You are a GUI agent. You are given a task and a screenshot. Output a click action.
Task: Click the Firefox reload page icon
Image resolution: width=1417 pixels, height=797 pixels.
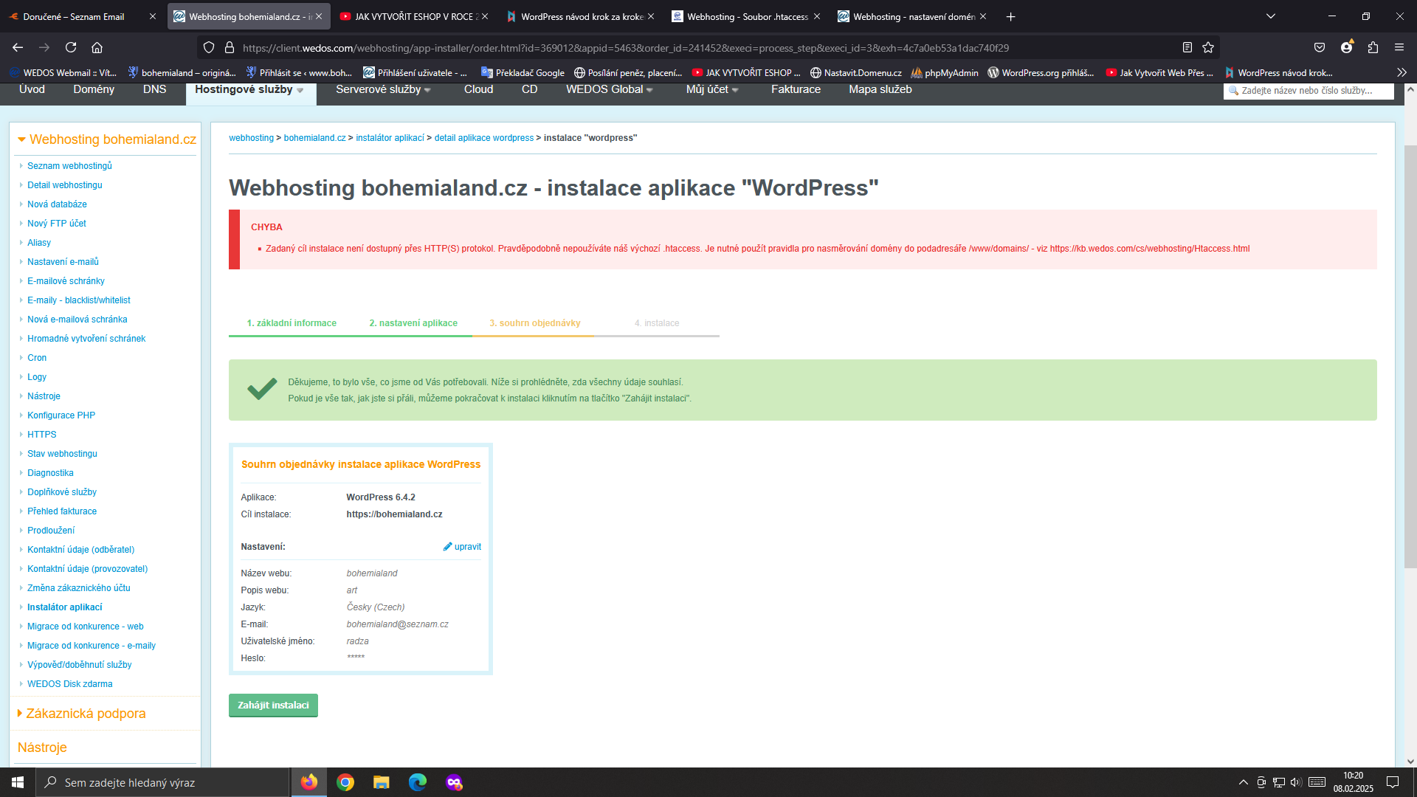coord(71,47)
